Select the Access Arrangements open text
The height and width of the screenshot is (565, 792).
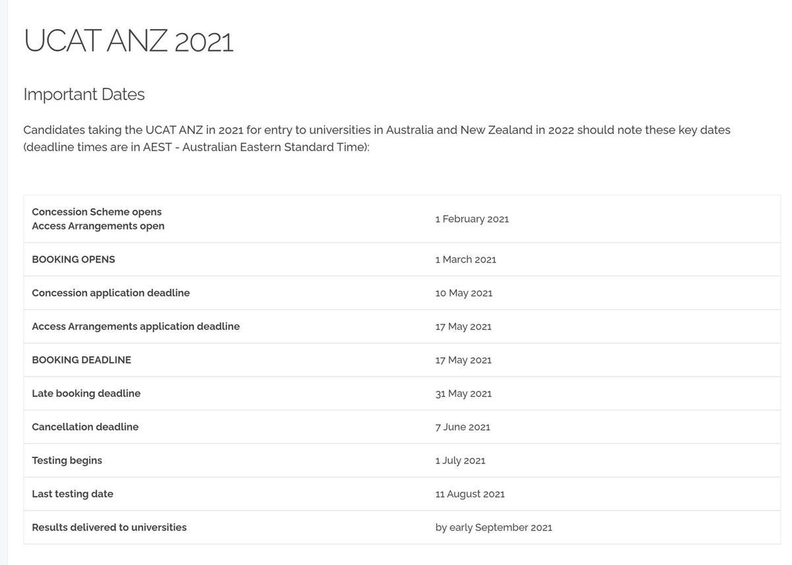(98, 226)
